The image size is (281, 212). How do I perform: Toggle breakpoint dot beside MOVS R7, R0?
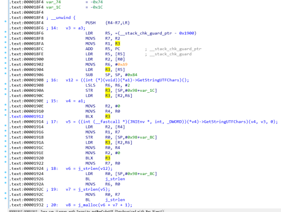[6, 162]
